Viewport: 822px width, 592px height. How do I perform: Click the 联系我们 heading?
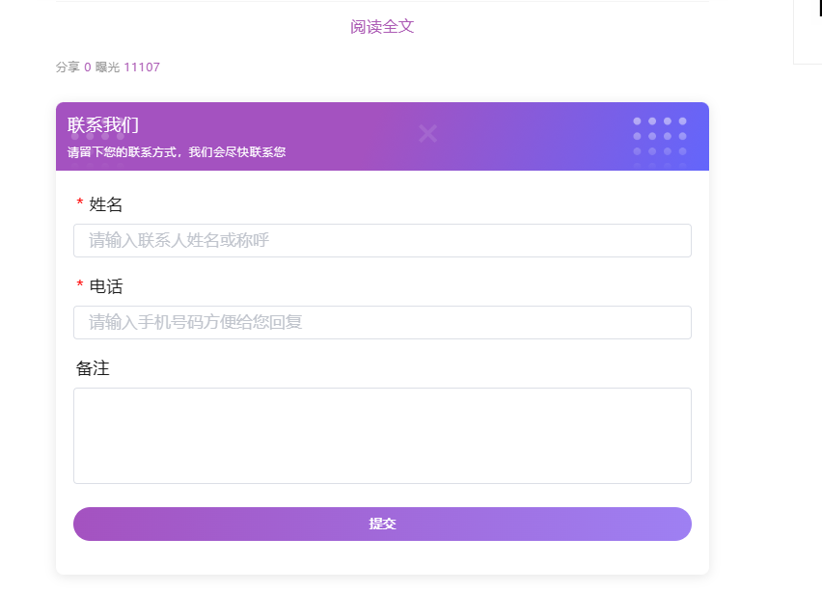(x=102, y=125)
